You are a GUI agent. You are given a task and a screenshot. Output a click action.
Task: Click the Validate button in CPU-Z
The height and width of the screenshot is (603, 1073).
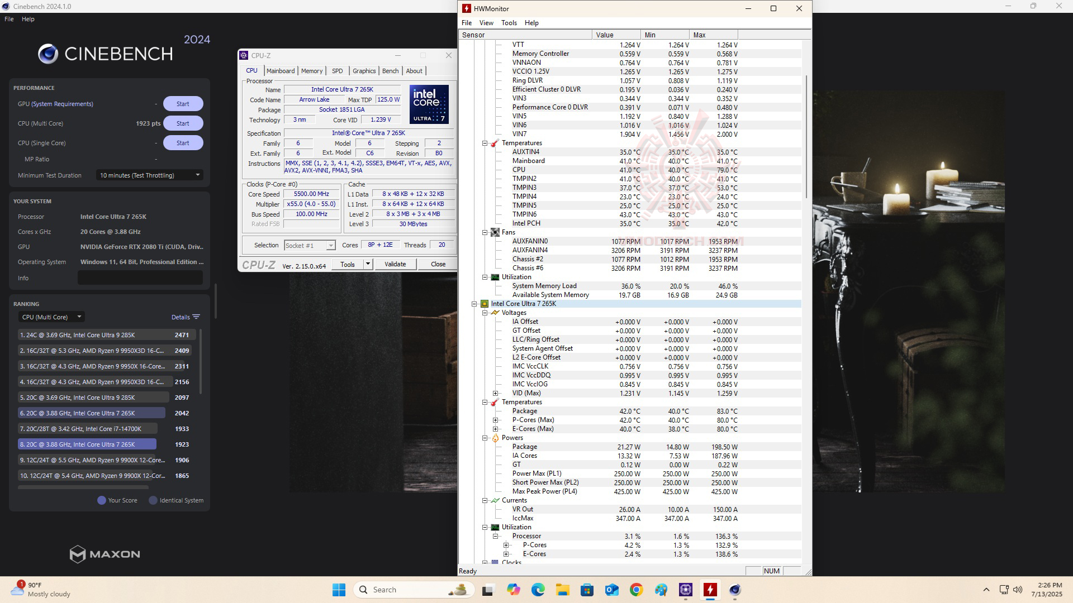(x=395, y=264)
